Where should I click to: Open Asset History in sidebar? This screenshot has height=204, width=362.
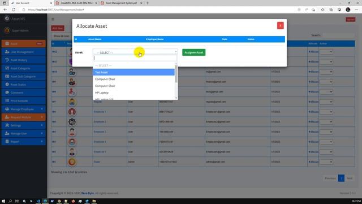(24, 60)
